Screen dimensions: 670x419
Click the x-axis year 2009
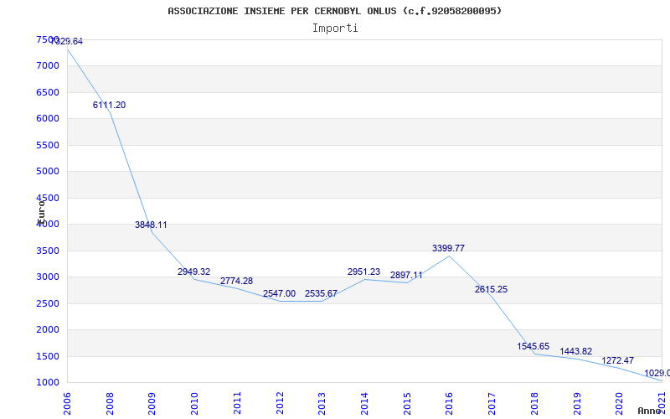pyautogui.click(x=152, y=403)
